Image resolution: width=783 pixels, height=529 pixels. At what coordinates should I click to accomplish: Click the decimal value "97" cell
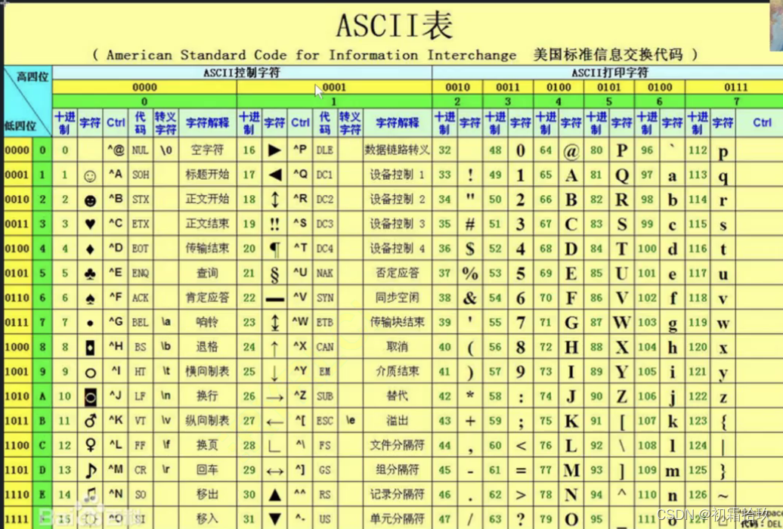tap(647, 175)
